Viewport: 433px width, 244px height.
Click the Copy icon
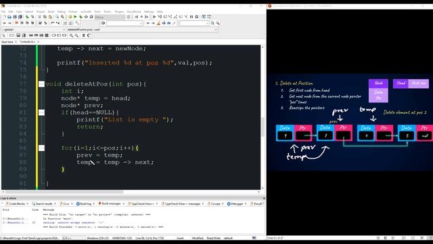45,17
